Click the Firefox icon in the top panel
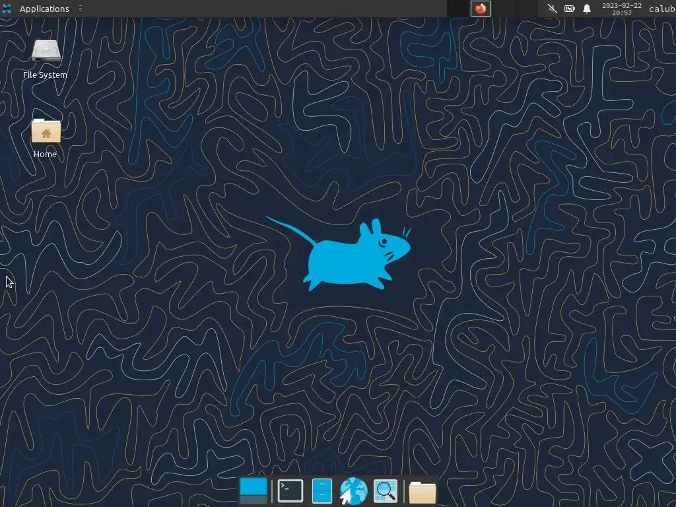The image size is (676, 507). [481, 9]
